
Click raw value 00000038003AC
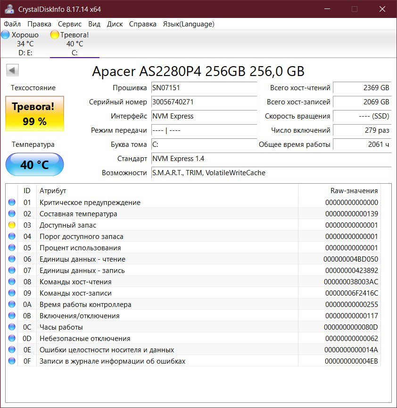coord(351,282)
